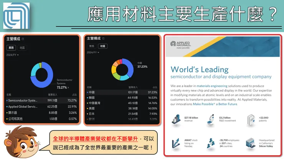This screenshot has width=284, height=159.
Task: Open the Make Possible a Better Future link
Action: pyautogui.click(x=215, y=104)
